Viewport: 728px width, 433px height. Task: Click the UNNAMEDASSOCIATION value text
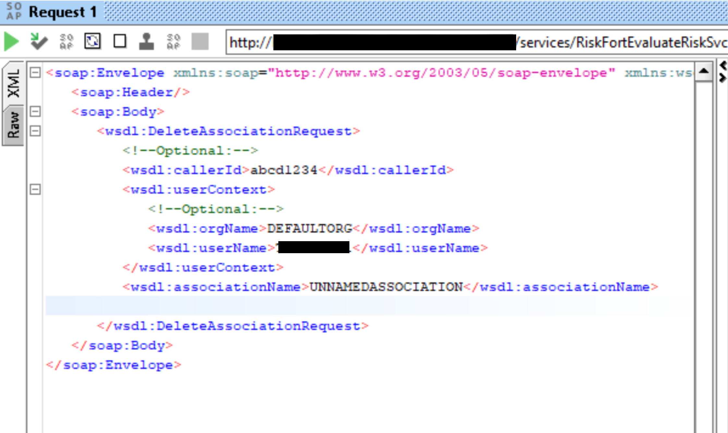point(386,287)
